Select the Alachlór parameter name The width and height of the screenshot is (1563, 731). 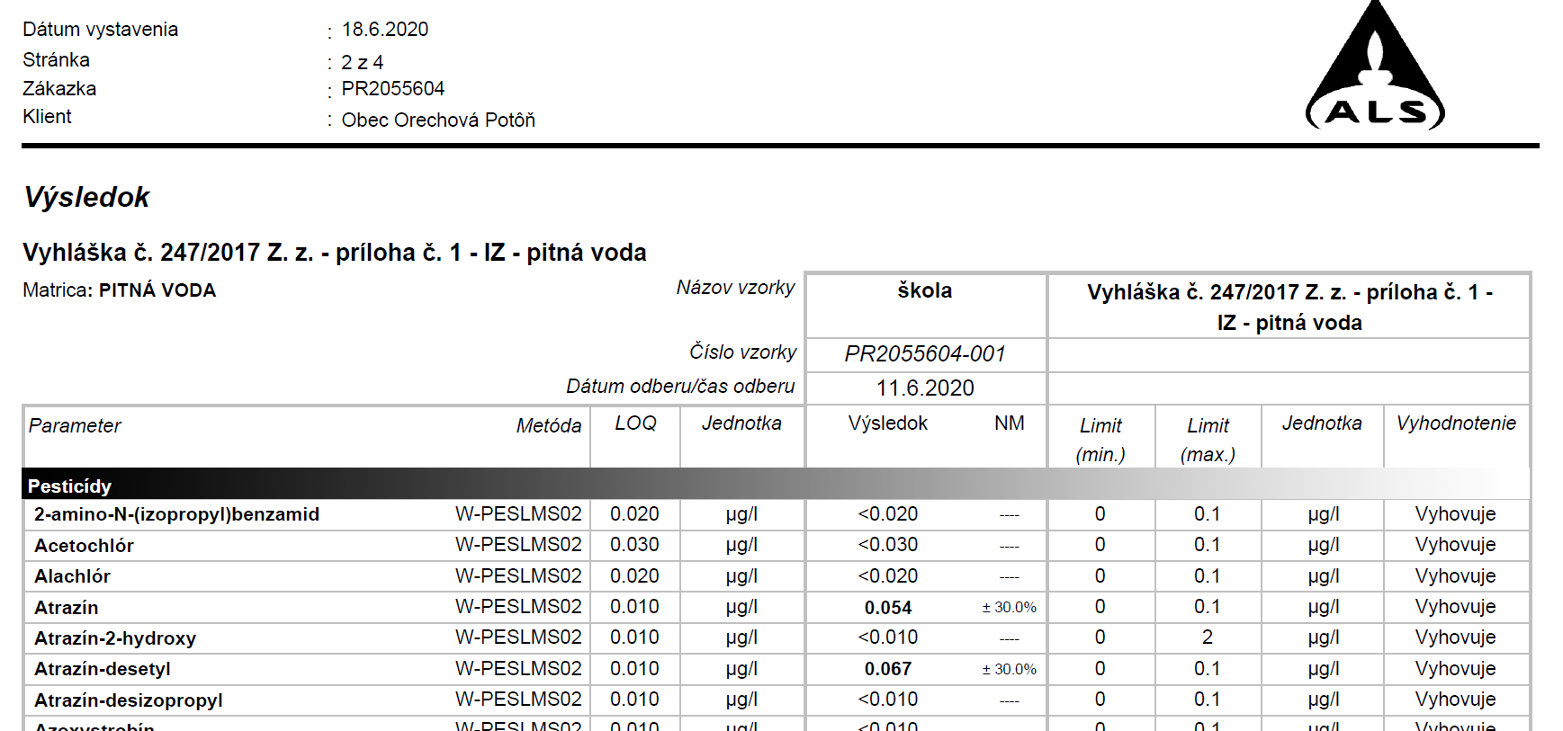[x=72, y=576]
